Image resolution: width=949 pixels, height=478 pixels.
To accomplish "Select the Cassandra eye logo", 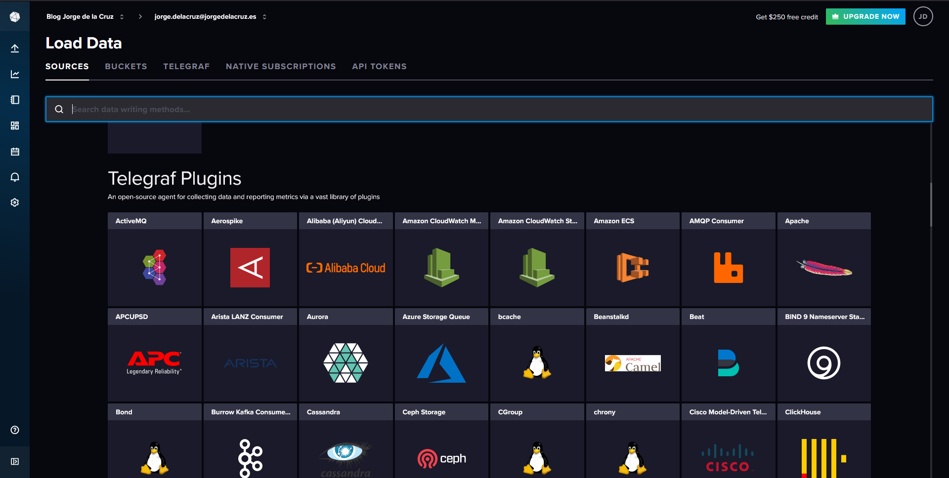I will pos(346,459).
